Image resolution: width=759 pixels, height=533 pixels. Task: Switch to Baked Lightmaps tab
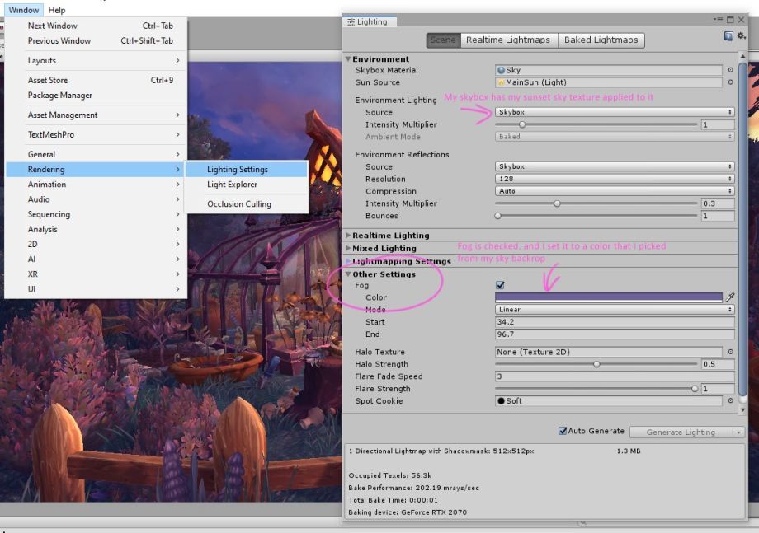(x=601, y=40)
